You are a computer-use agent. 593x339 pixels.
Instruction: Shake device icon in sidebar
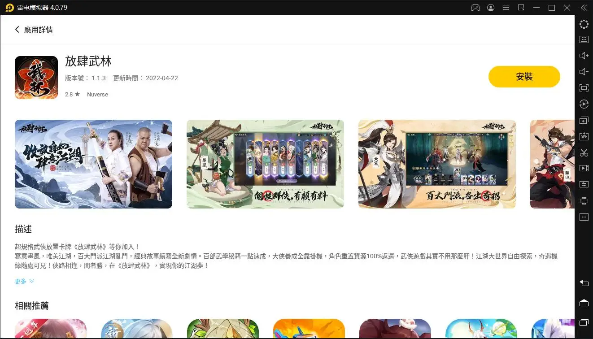(584, 201)
